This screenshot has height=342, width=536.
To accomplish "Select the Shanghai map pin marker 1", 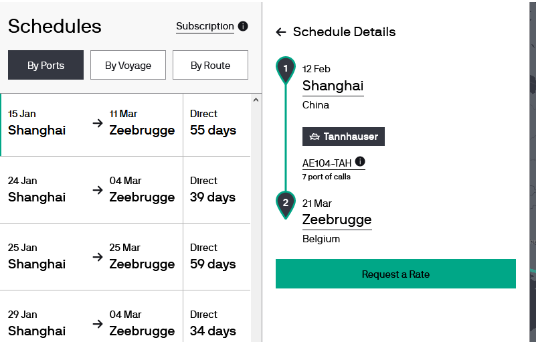I will [286, 70].
